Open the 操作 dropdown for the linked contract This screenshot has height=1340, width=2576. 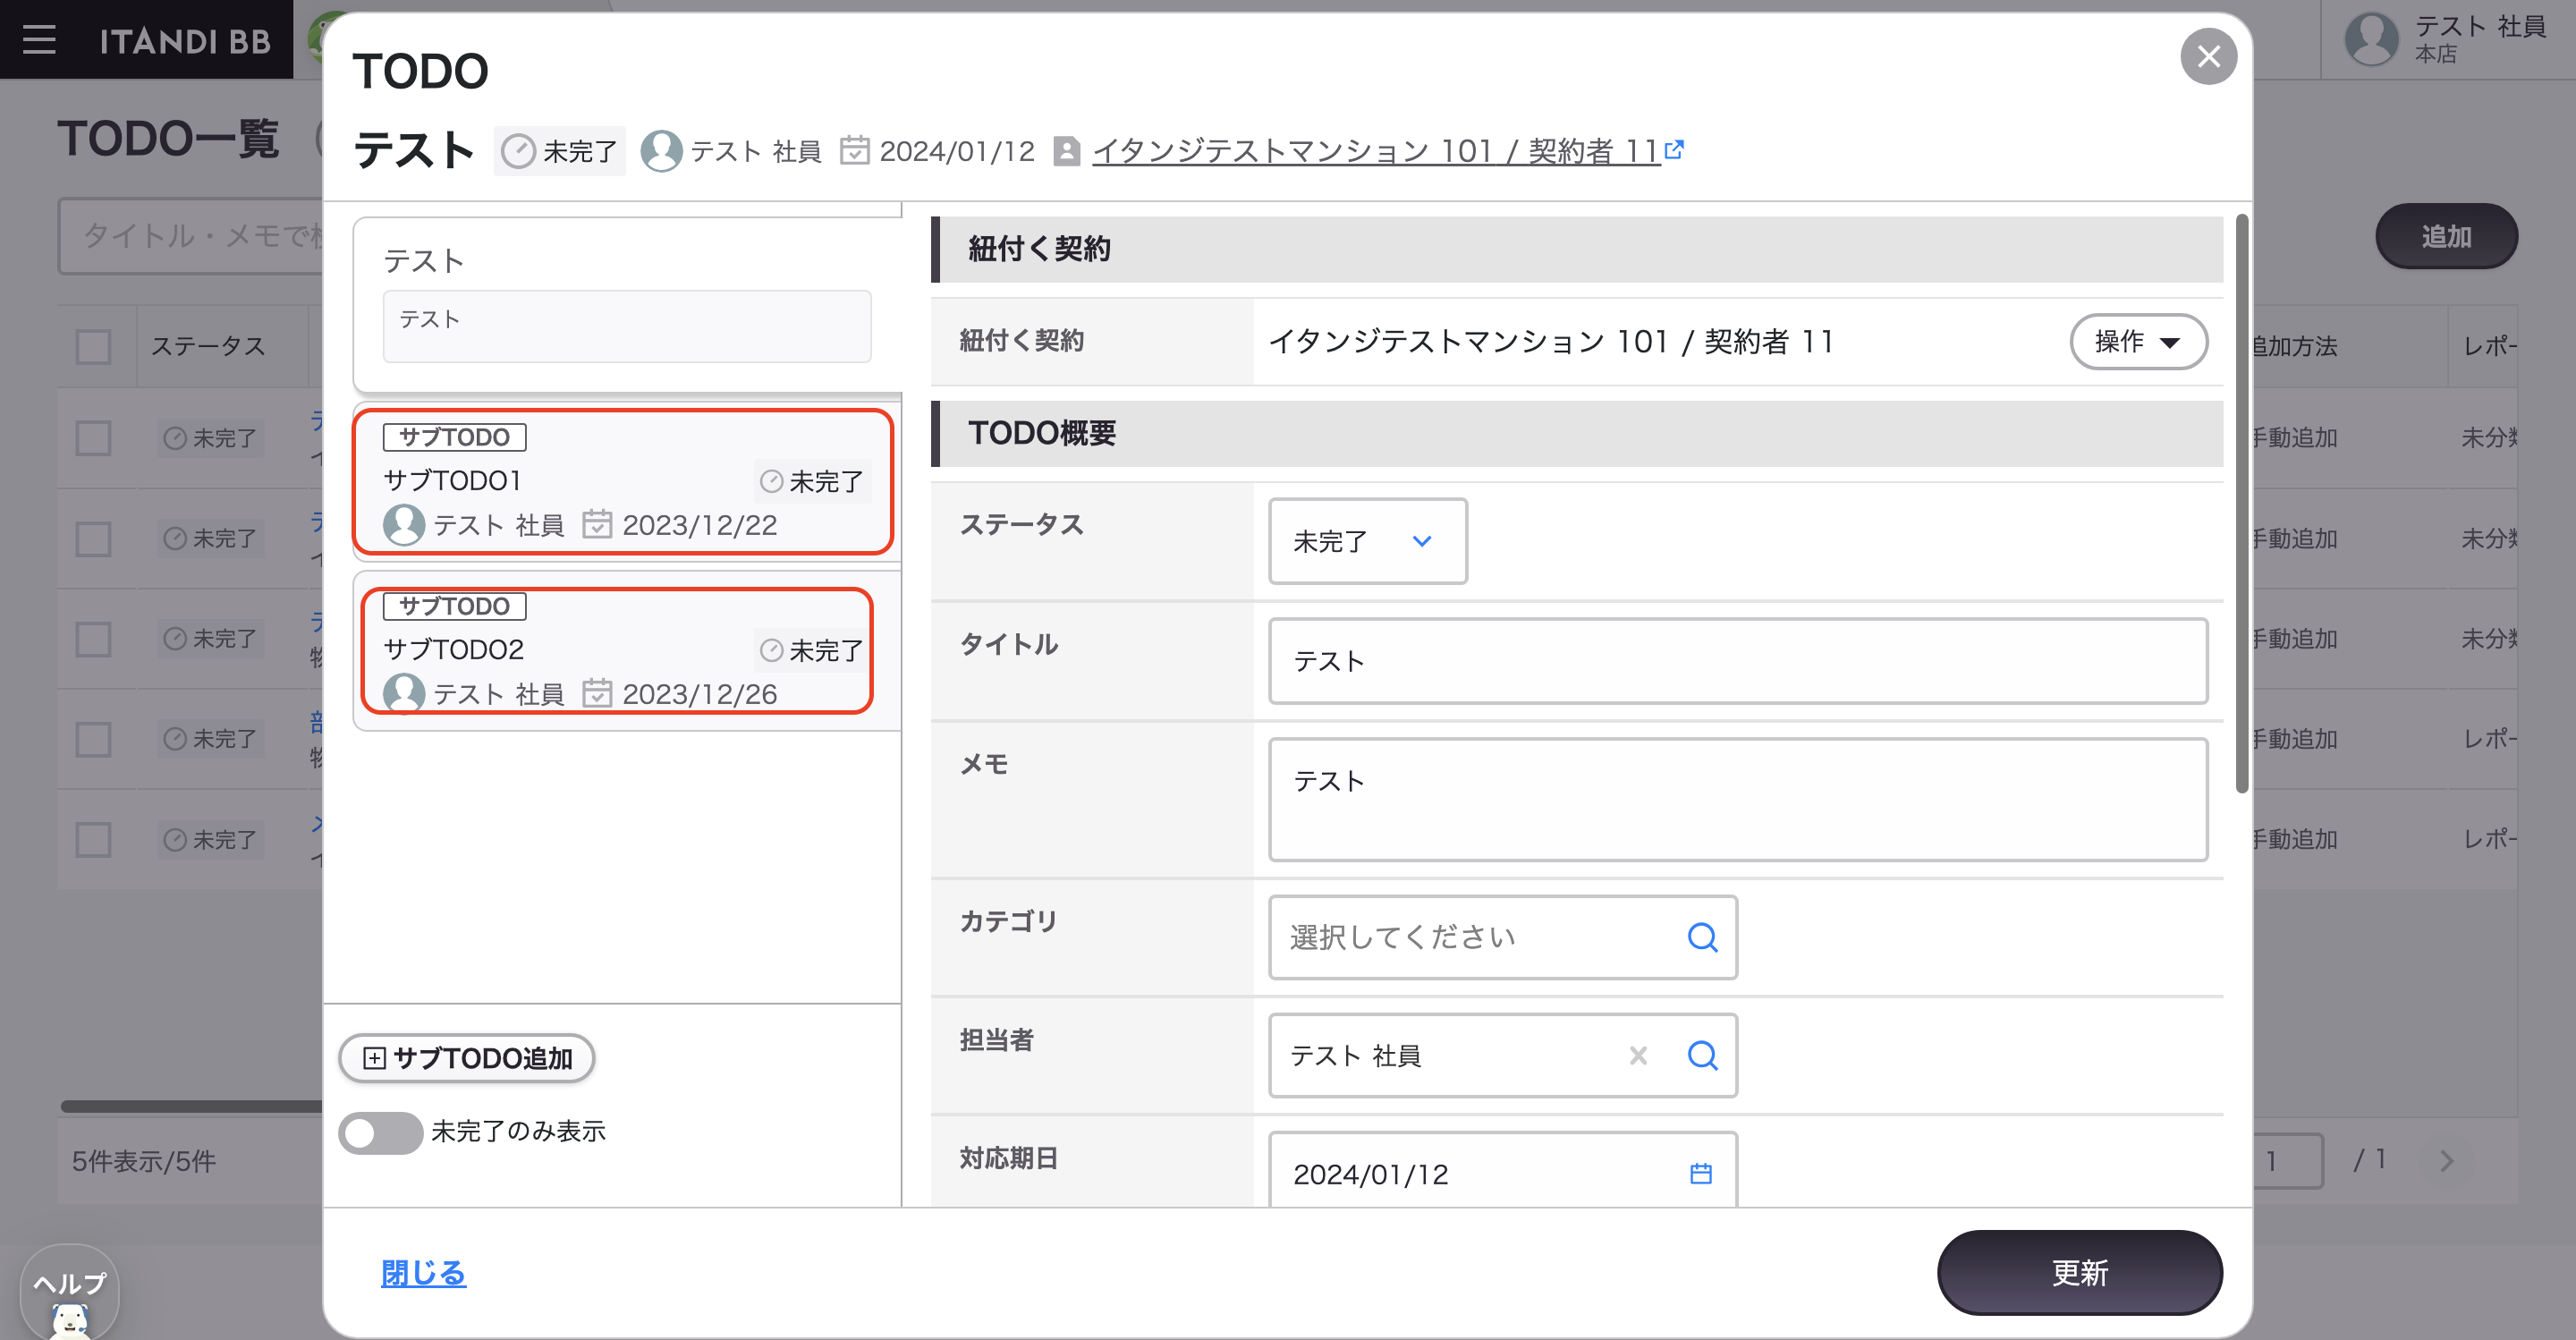[x=2138, y=341]
